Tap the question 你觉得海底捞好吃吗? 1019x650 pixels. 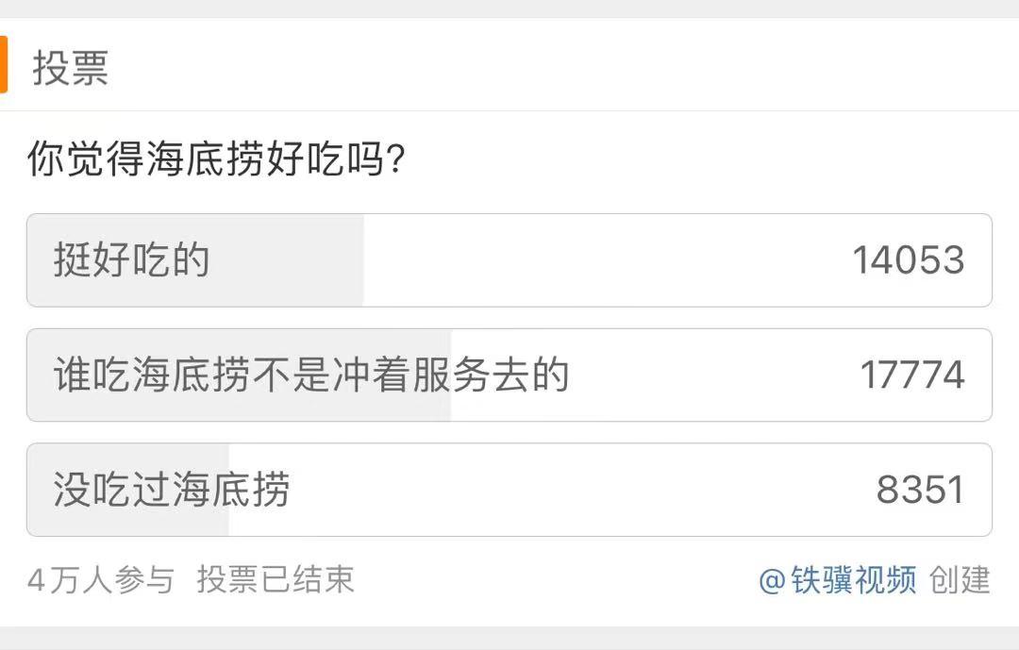click(216, 160)
